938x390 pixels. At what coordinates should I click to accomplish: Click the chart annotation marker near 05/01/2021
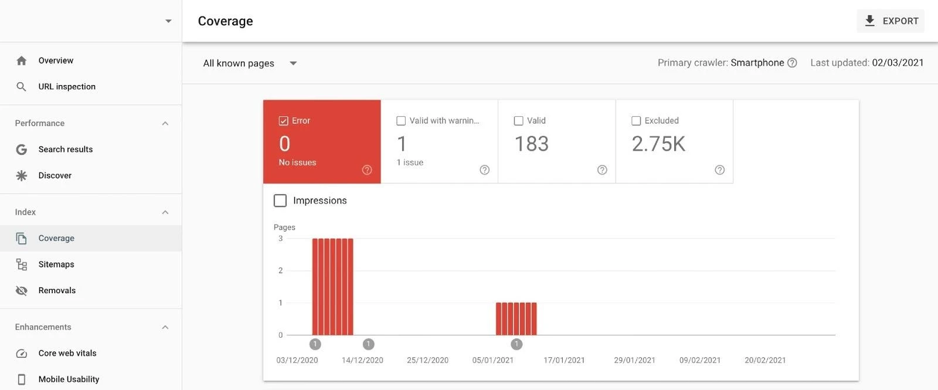click(x=516, y=344)
